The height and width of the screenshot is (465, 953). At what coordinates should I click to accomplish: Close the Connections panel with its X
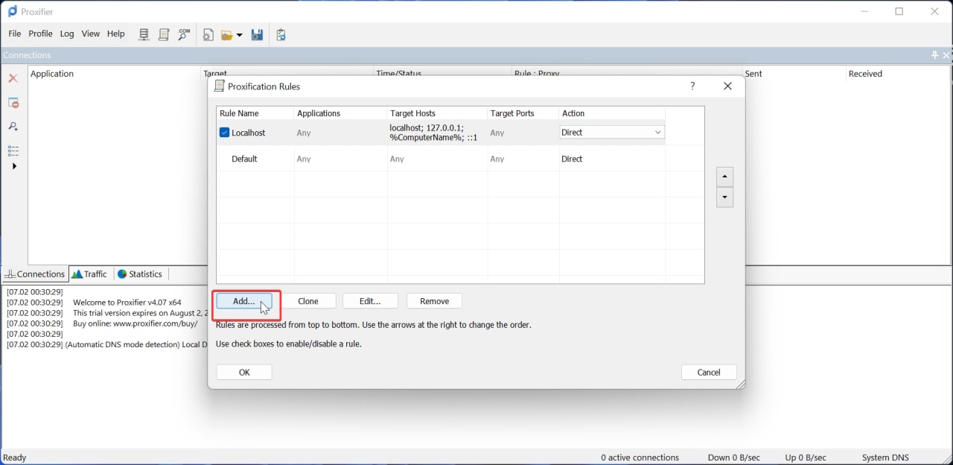click(946, 55)
